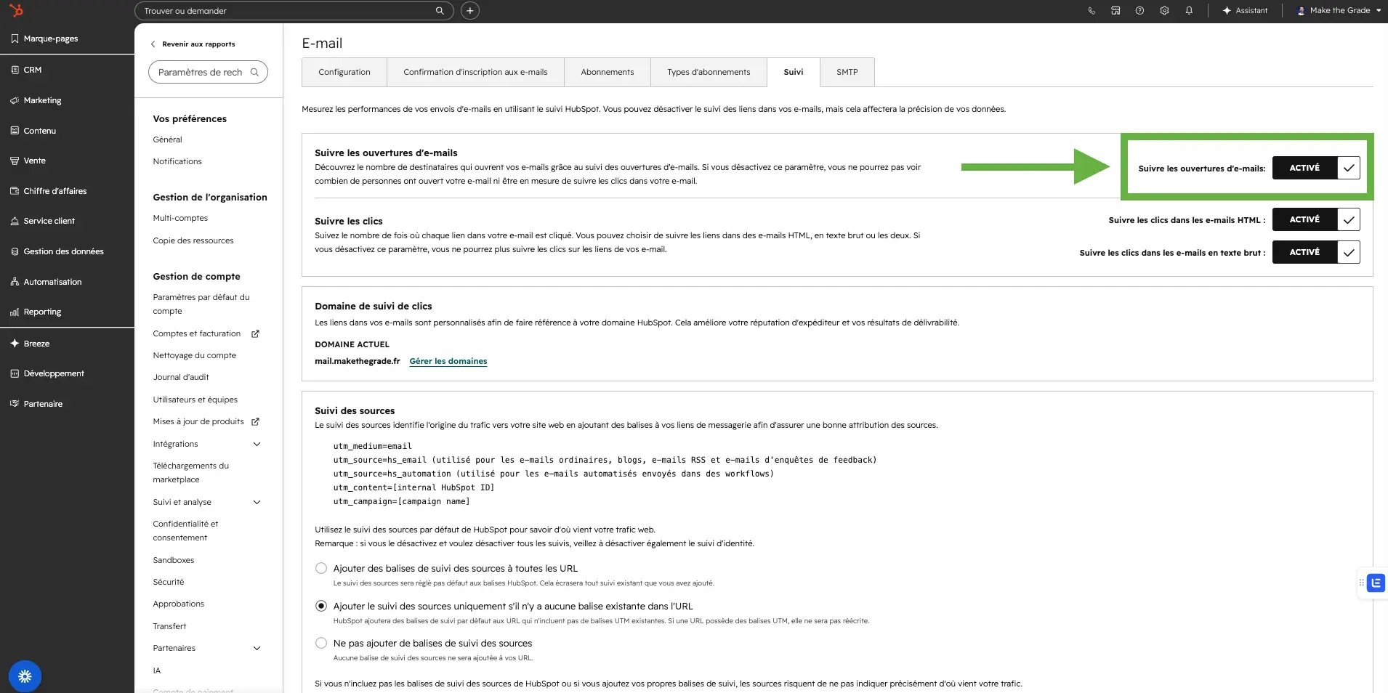Toggle click tracking for e-mails HTML
The image size is (1388, 693).
click(1316, 219)
